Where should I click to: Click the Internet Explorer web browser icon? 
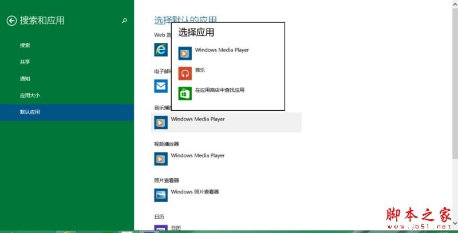tap(161, 50)
